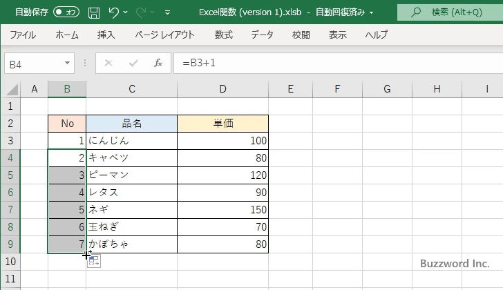Image resolution: width=503 pixels, height=290 pixels.
Task: Click the Name Box showing B4
Action: click(x=34, y=64)
